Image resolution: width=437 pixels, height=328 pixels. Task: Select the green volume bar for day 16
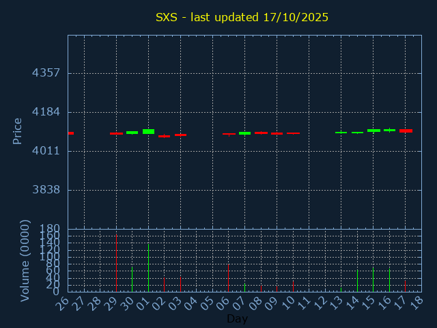[389, 280]
